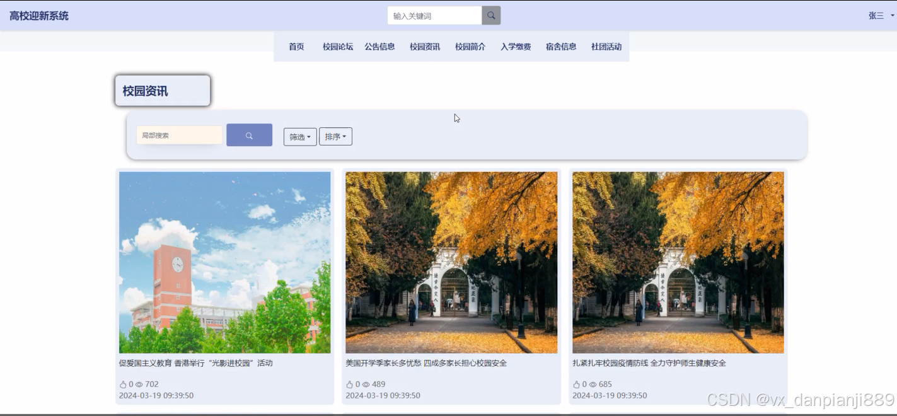Open the 入学缴费 navigation item
The height and width of the screenshot is (416, 897).
click(516, 47)
